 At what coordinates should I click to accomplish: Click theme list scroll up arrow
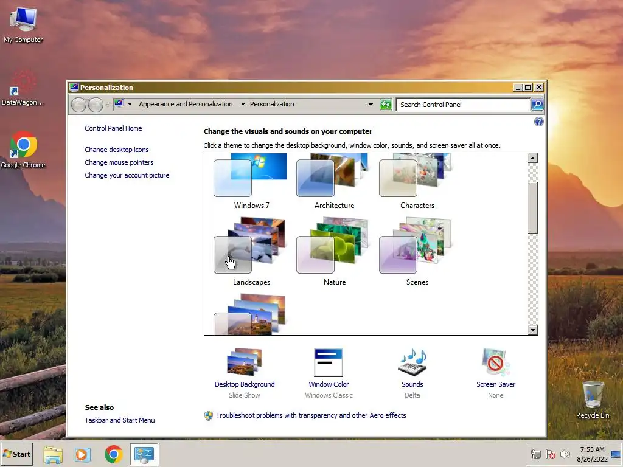coord(533,159)
